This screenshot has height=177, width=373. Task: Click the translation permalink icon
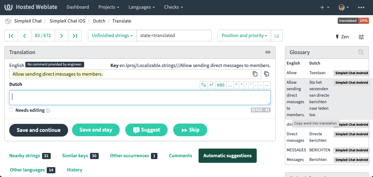point(268,52)
